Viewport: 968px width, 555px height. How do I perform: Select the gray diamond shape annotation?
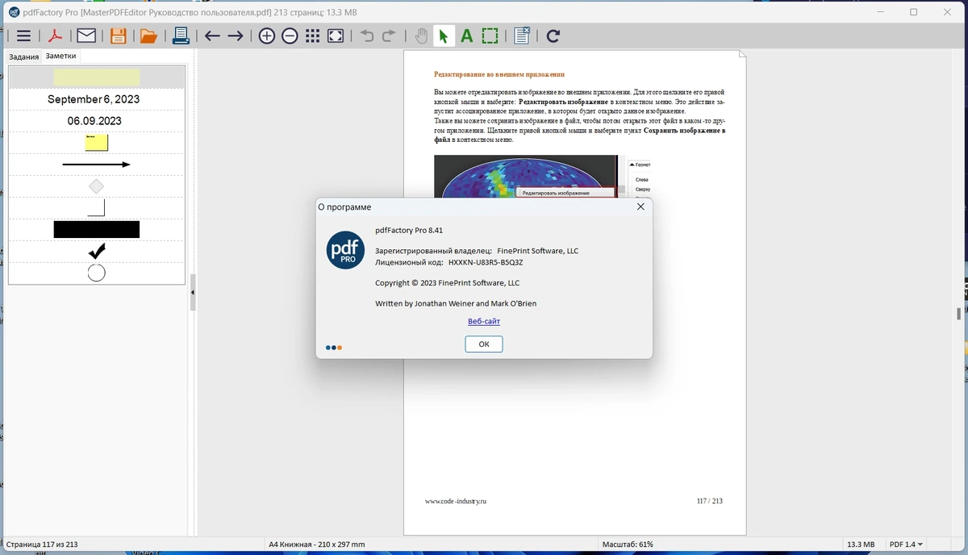pyautogui.click(x=96, y=186)
